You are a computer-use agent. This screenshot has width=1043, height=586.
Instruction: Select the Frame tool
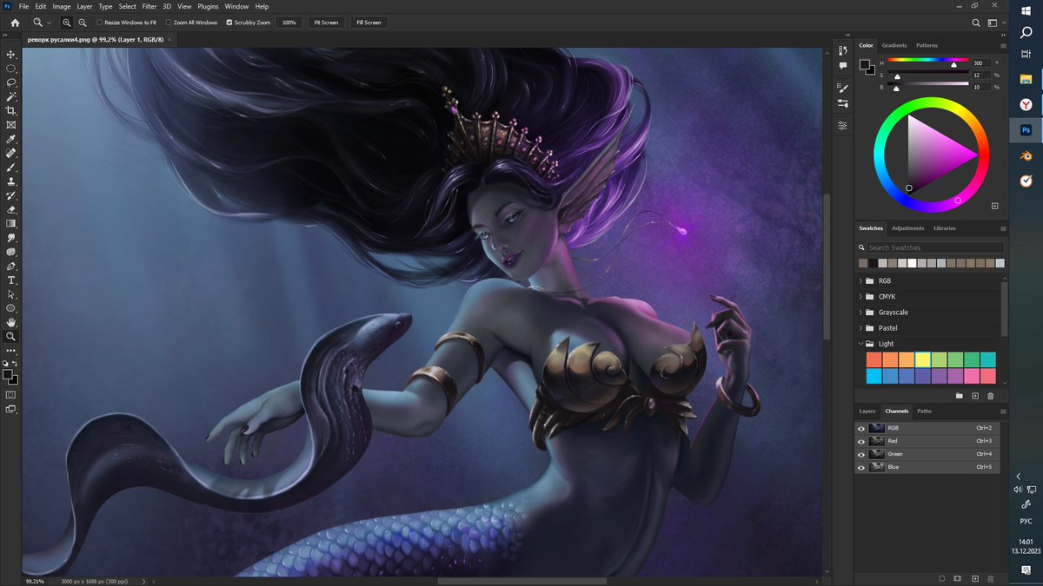click(11, 125)
